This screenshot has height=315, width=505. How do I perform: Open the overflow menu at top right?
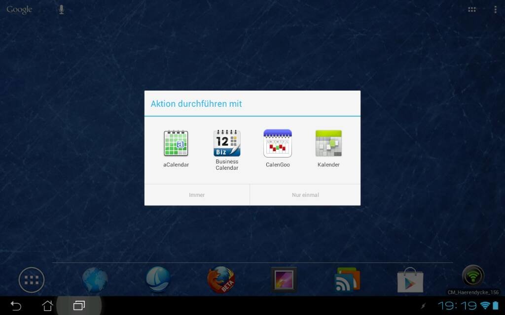[495, 10]
